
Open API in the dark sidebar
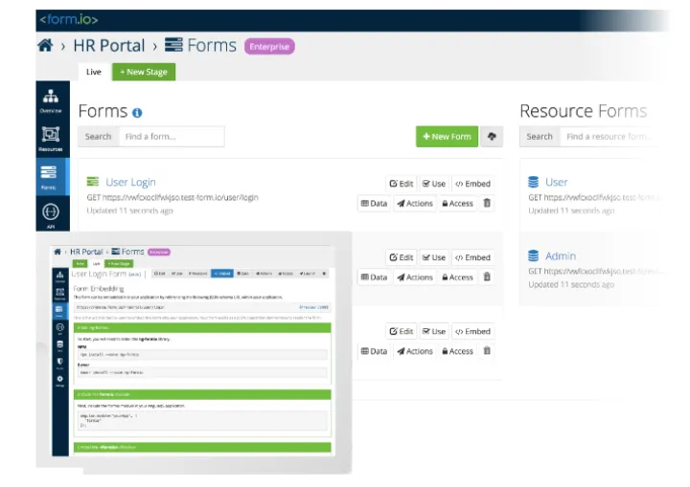tap(51, 215)
